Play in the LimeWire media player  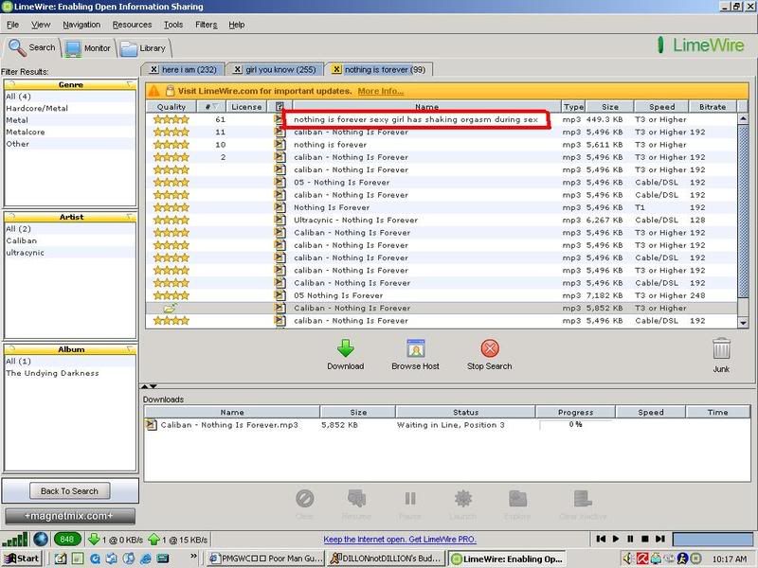pyautogui.click(x=615, y=539)
